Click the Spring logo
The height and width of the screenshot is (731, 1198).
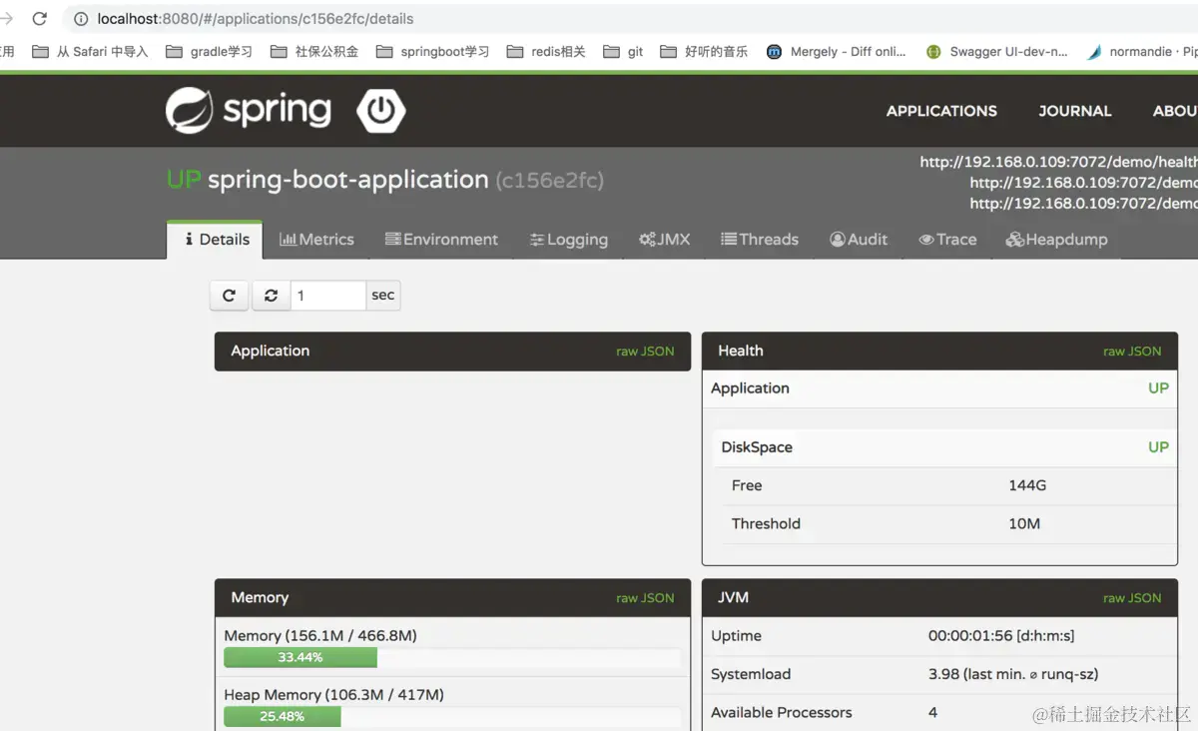(x=249, y=110)
